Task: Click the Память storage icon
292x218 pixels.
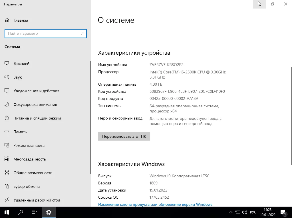Action: (7, 132)
